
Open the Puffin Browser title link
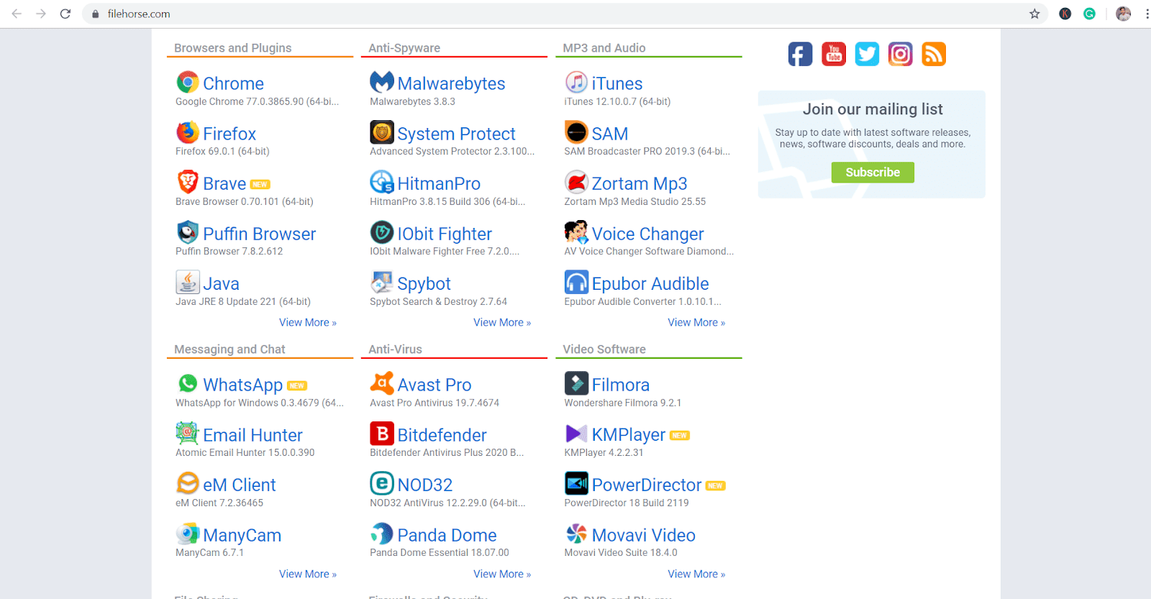point(259,234)
